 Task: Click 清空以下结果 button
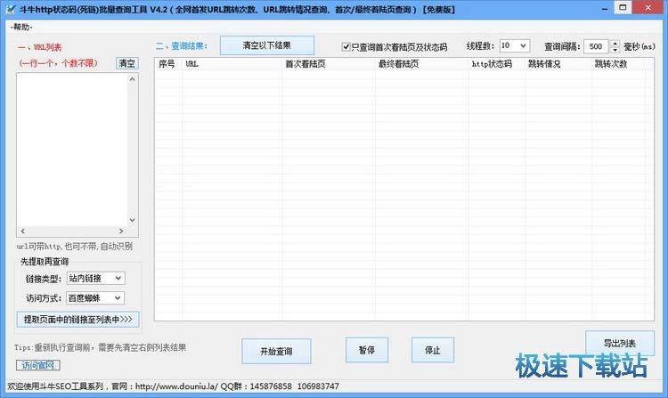point(267,45)
